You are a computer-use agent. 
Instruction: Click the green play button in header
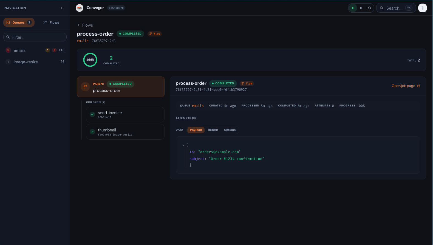353,8
